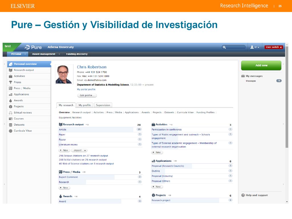Click the Applications section header icon
Viewport: 292px width, 219px height.
pos(153,161)
